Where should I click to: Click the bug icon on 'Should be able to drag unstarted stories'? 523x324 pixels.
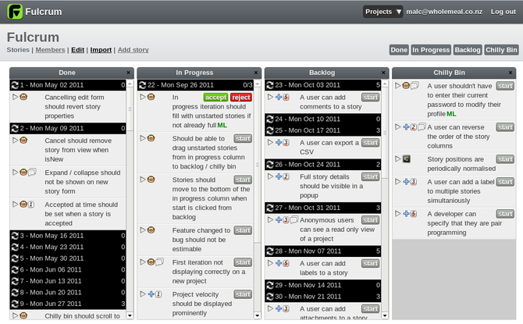(151, 138)
